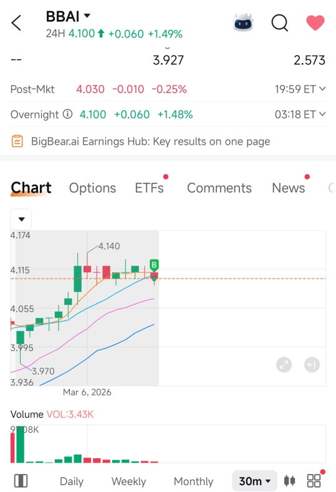Expand the Post-Mkt 19:59 ET chevron

pyautogui.click(x=322, y=89)
